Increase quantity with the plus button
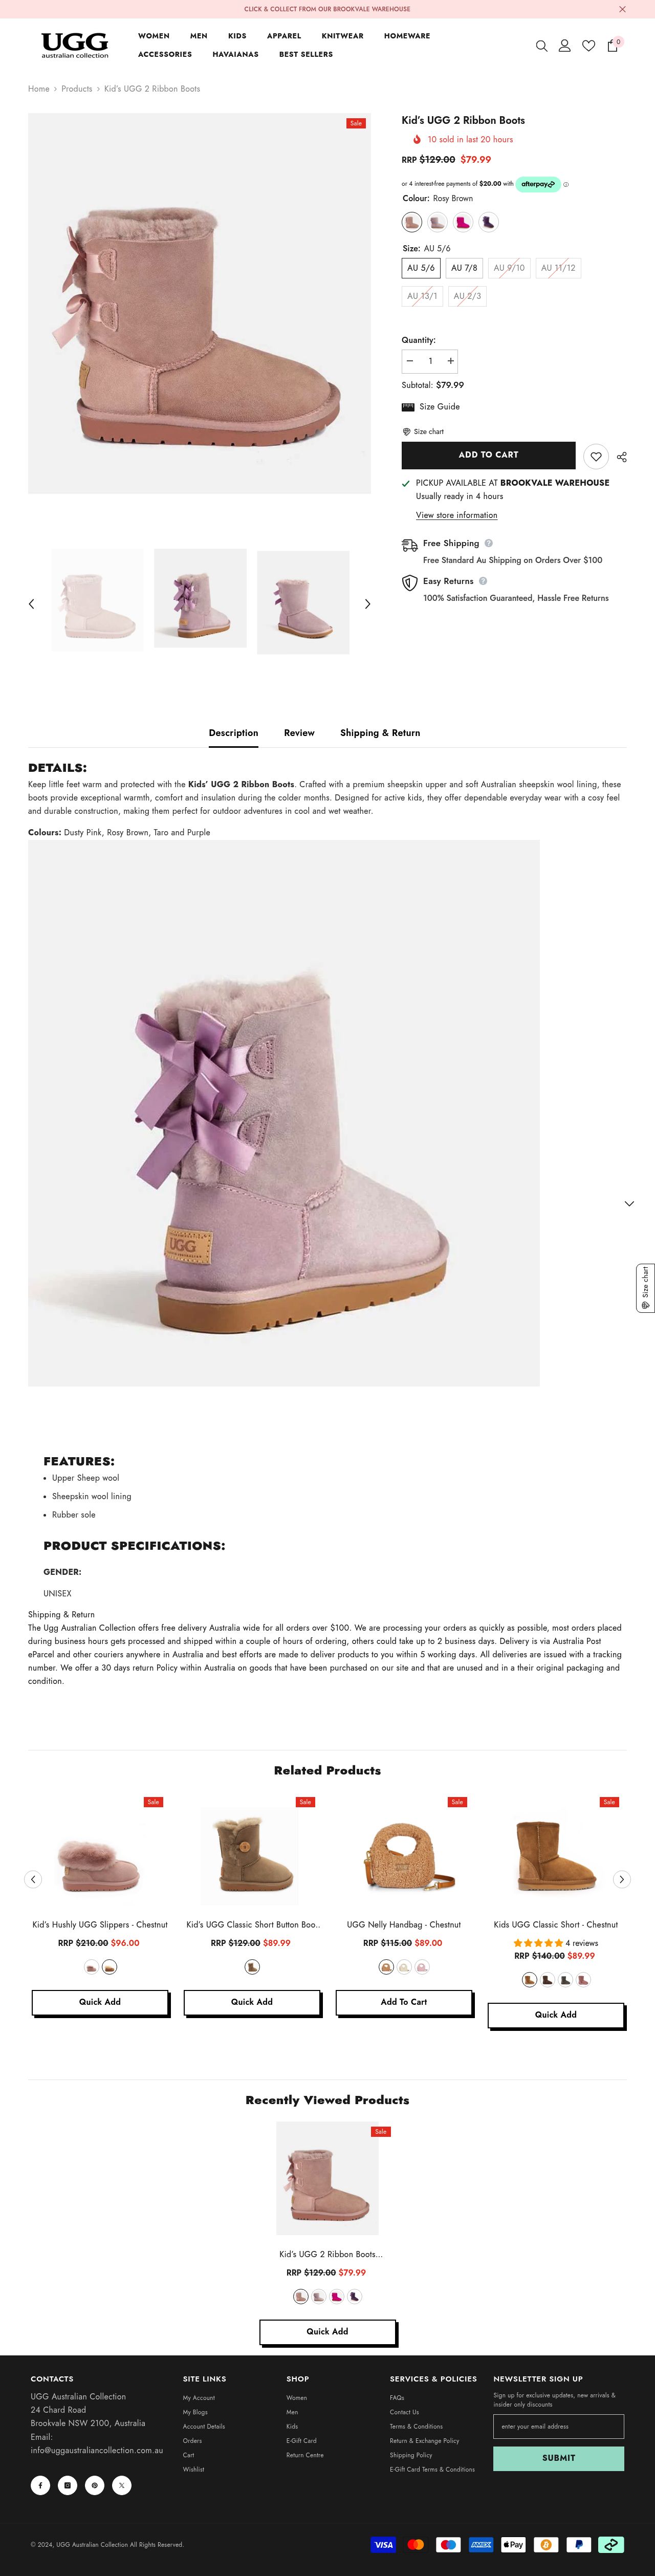Image resolution: width=655 pixels, height=2576 pixels. coord(450,361)
